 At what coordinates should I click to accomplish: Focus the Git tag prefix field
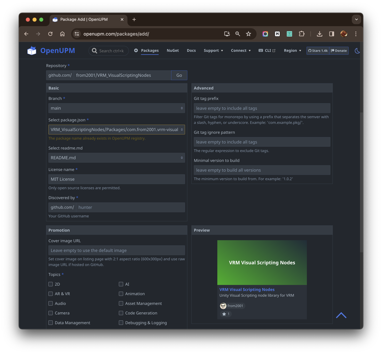coord(262,108)
